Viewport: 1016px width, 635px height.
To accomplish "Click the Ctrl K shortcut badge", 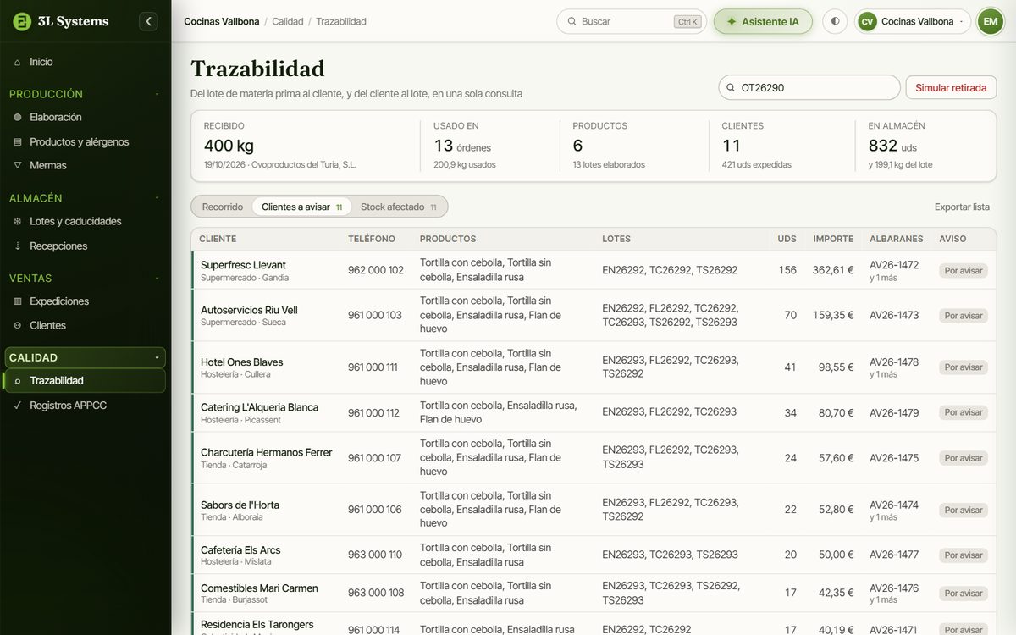I will [687, 22].
